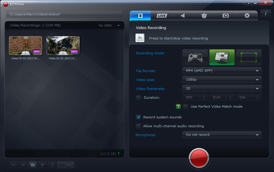Browse output folder with the ellipsis button
This screenshot has height=172, width=274.
pos(119,15)
